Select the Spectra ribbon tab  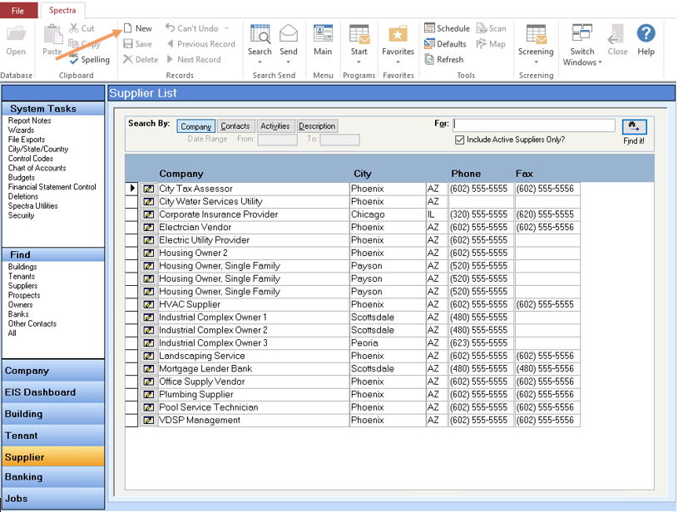click(x=62, y=10)
